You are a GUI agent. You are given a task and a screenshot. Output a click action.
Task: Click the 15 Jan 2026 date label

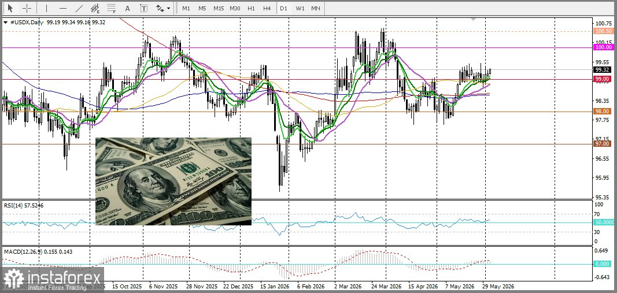coord(275,286)
